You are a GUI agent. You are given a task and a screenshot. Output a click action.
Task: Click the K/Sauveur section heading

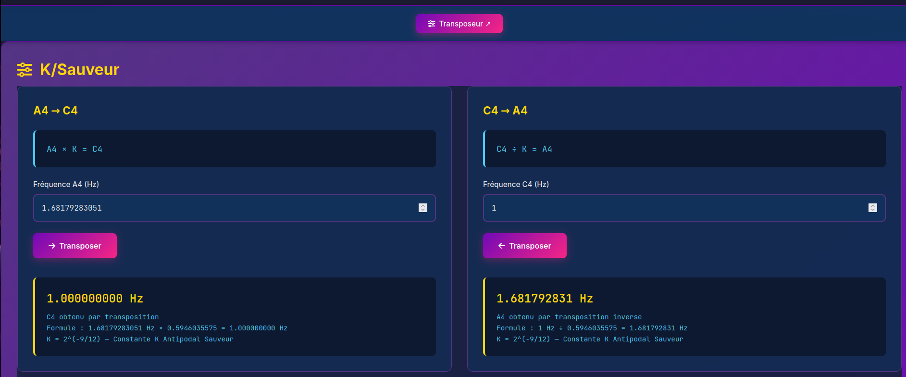(x=79, y=70)
